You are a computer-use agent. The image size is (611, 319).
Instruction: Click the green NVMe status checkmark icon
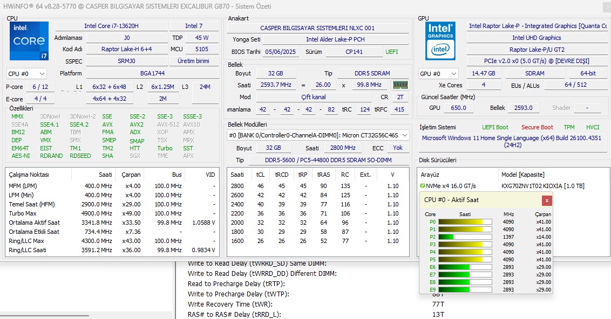point(423,186)
